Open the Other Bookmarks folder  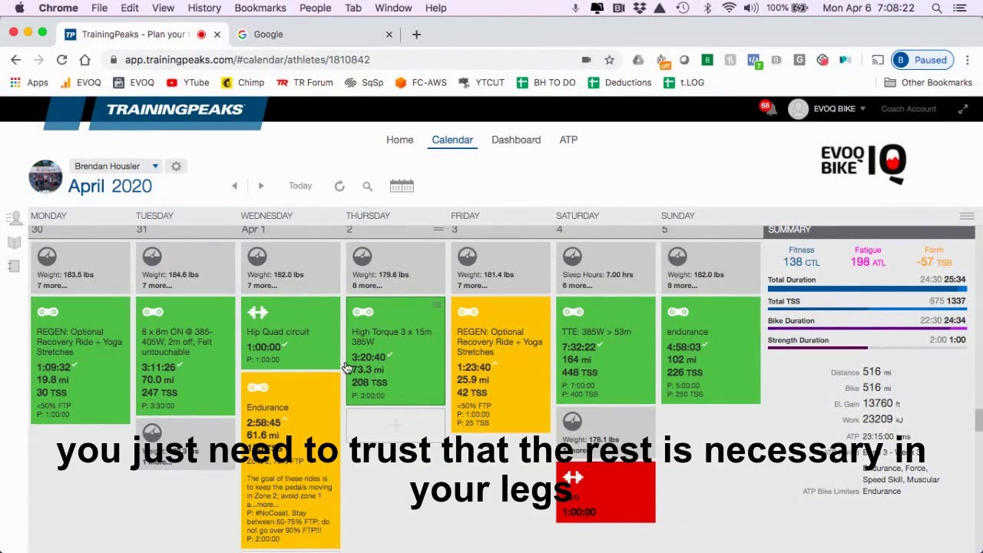tap(928, 82)
